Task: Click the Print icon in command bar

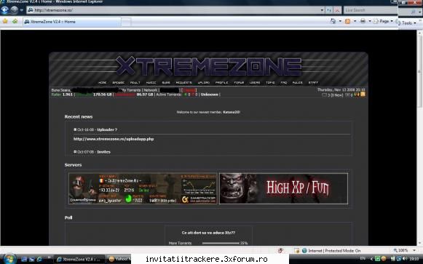Action: (x=363, y=21)
